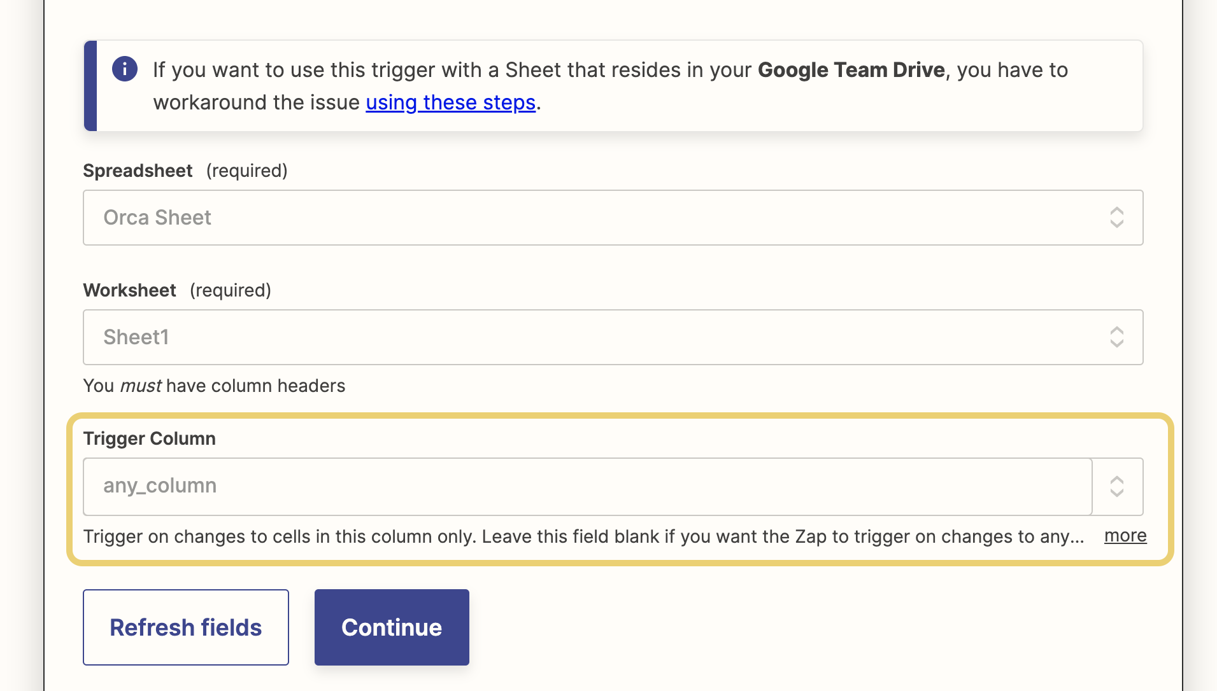The image size is (1217, 691).
Task: Click '(required)' next to the Spreadsheet label
Action: click(246, 171)
